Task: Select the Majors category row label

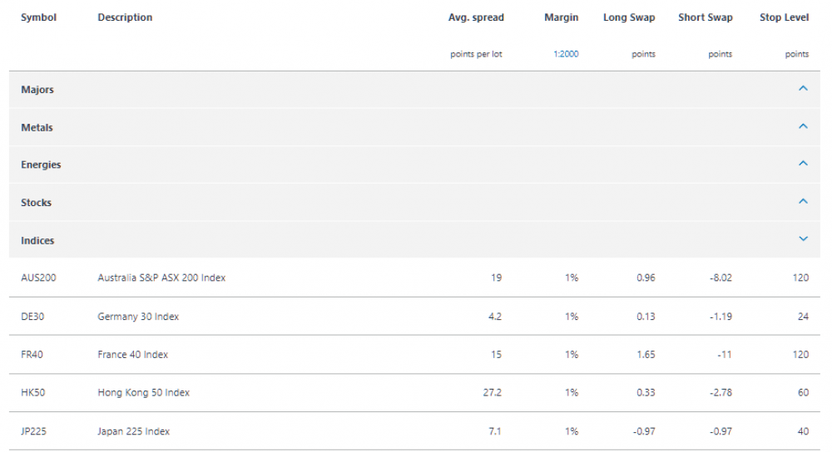Action: pyautogui.click(x=37, y=90)
